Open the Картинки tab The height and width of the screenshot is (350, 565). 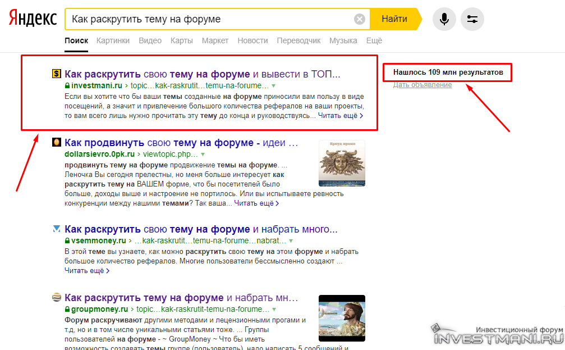pos(113,40)
